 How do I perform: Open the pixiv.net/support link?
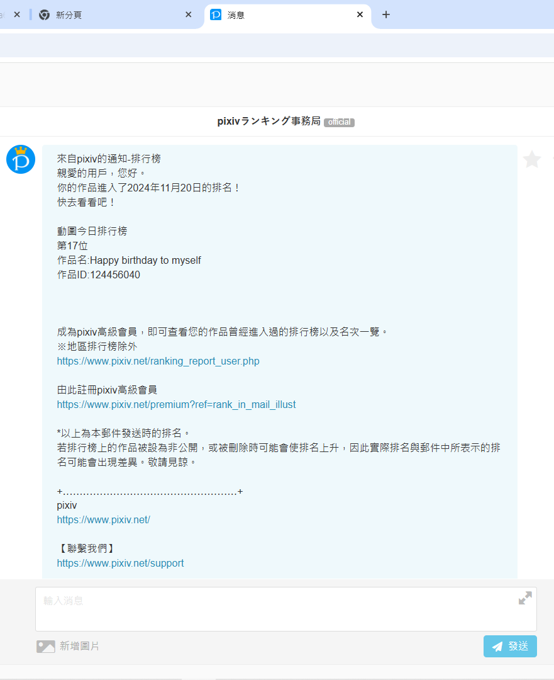click(120, 564)
